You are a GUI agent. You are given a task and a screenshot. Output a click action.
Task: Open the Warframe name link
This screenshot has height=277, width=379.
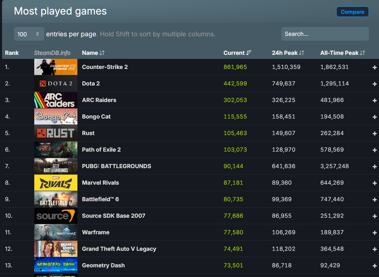[x=96, y=232]
